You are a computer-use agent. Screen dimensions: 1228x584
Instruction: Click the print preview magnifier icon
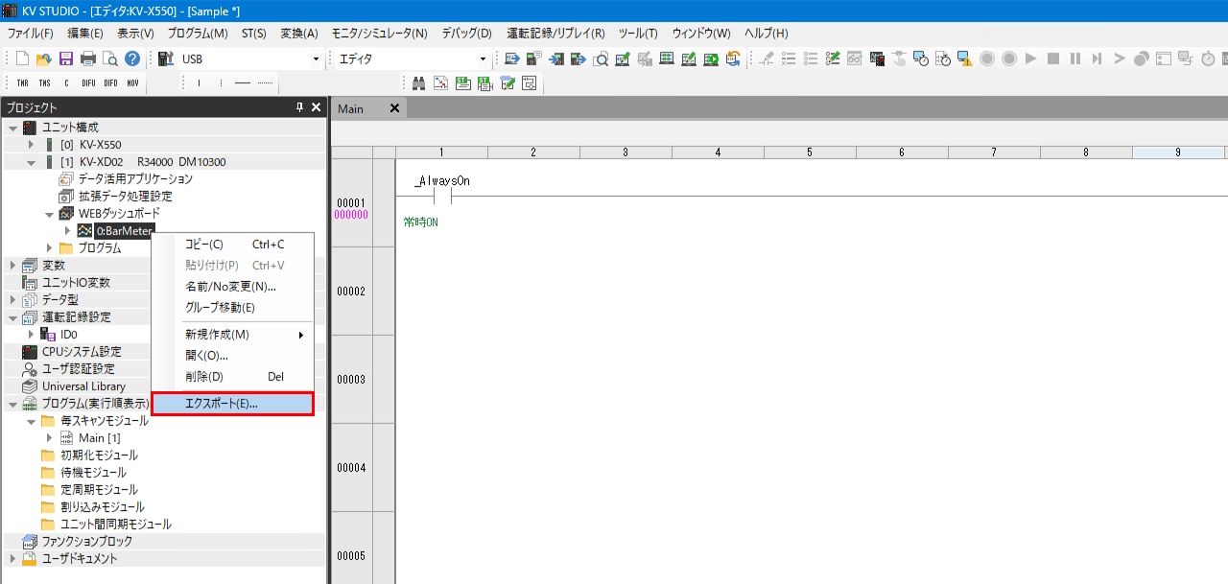[x=110, y=58]
